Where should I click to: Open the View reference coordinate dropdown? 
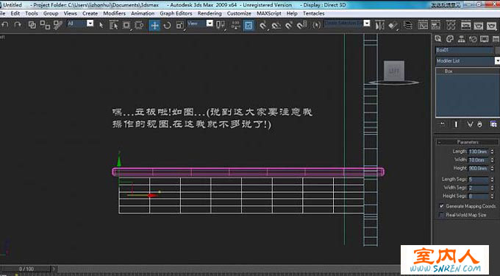click(x=200, y=24)
